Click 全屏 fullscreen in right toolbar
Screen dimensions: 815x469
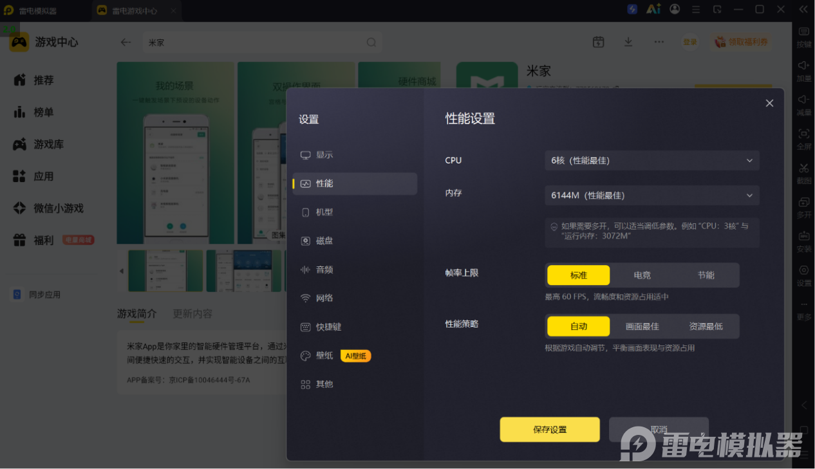[x=804, y=140]
